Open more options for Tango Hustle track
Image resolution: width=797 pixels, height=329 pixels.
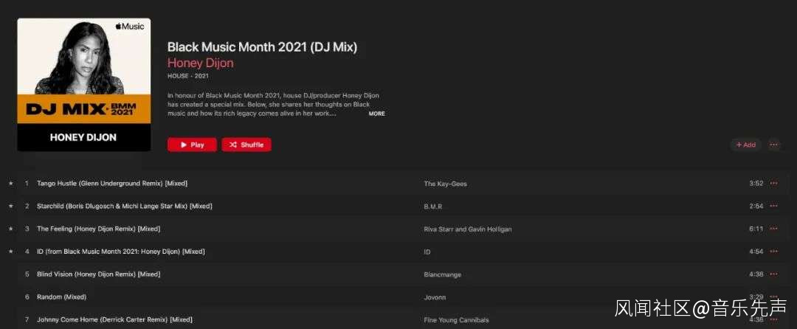(773, 183)
